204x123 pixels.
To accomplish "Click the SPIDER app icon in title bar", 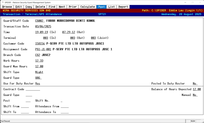I will tap(2, 2).
